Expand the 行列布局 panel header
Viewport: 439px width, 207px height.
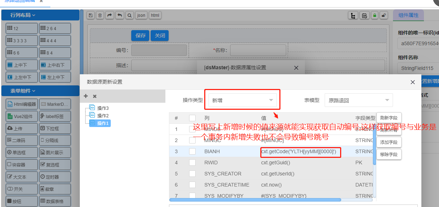tap(40, 15)
